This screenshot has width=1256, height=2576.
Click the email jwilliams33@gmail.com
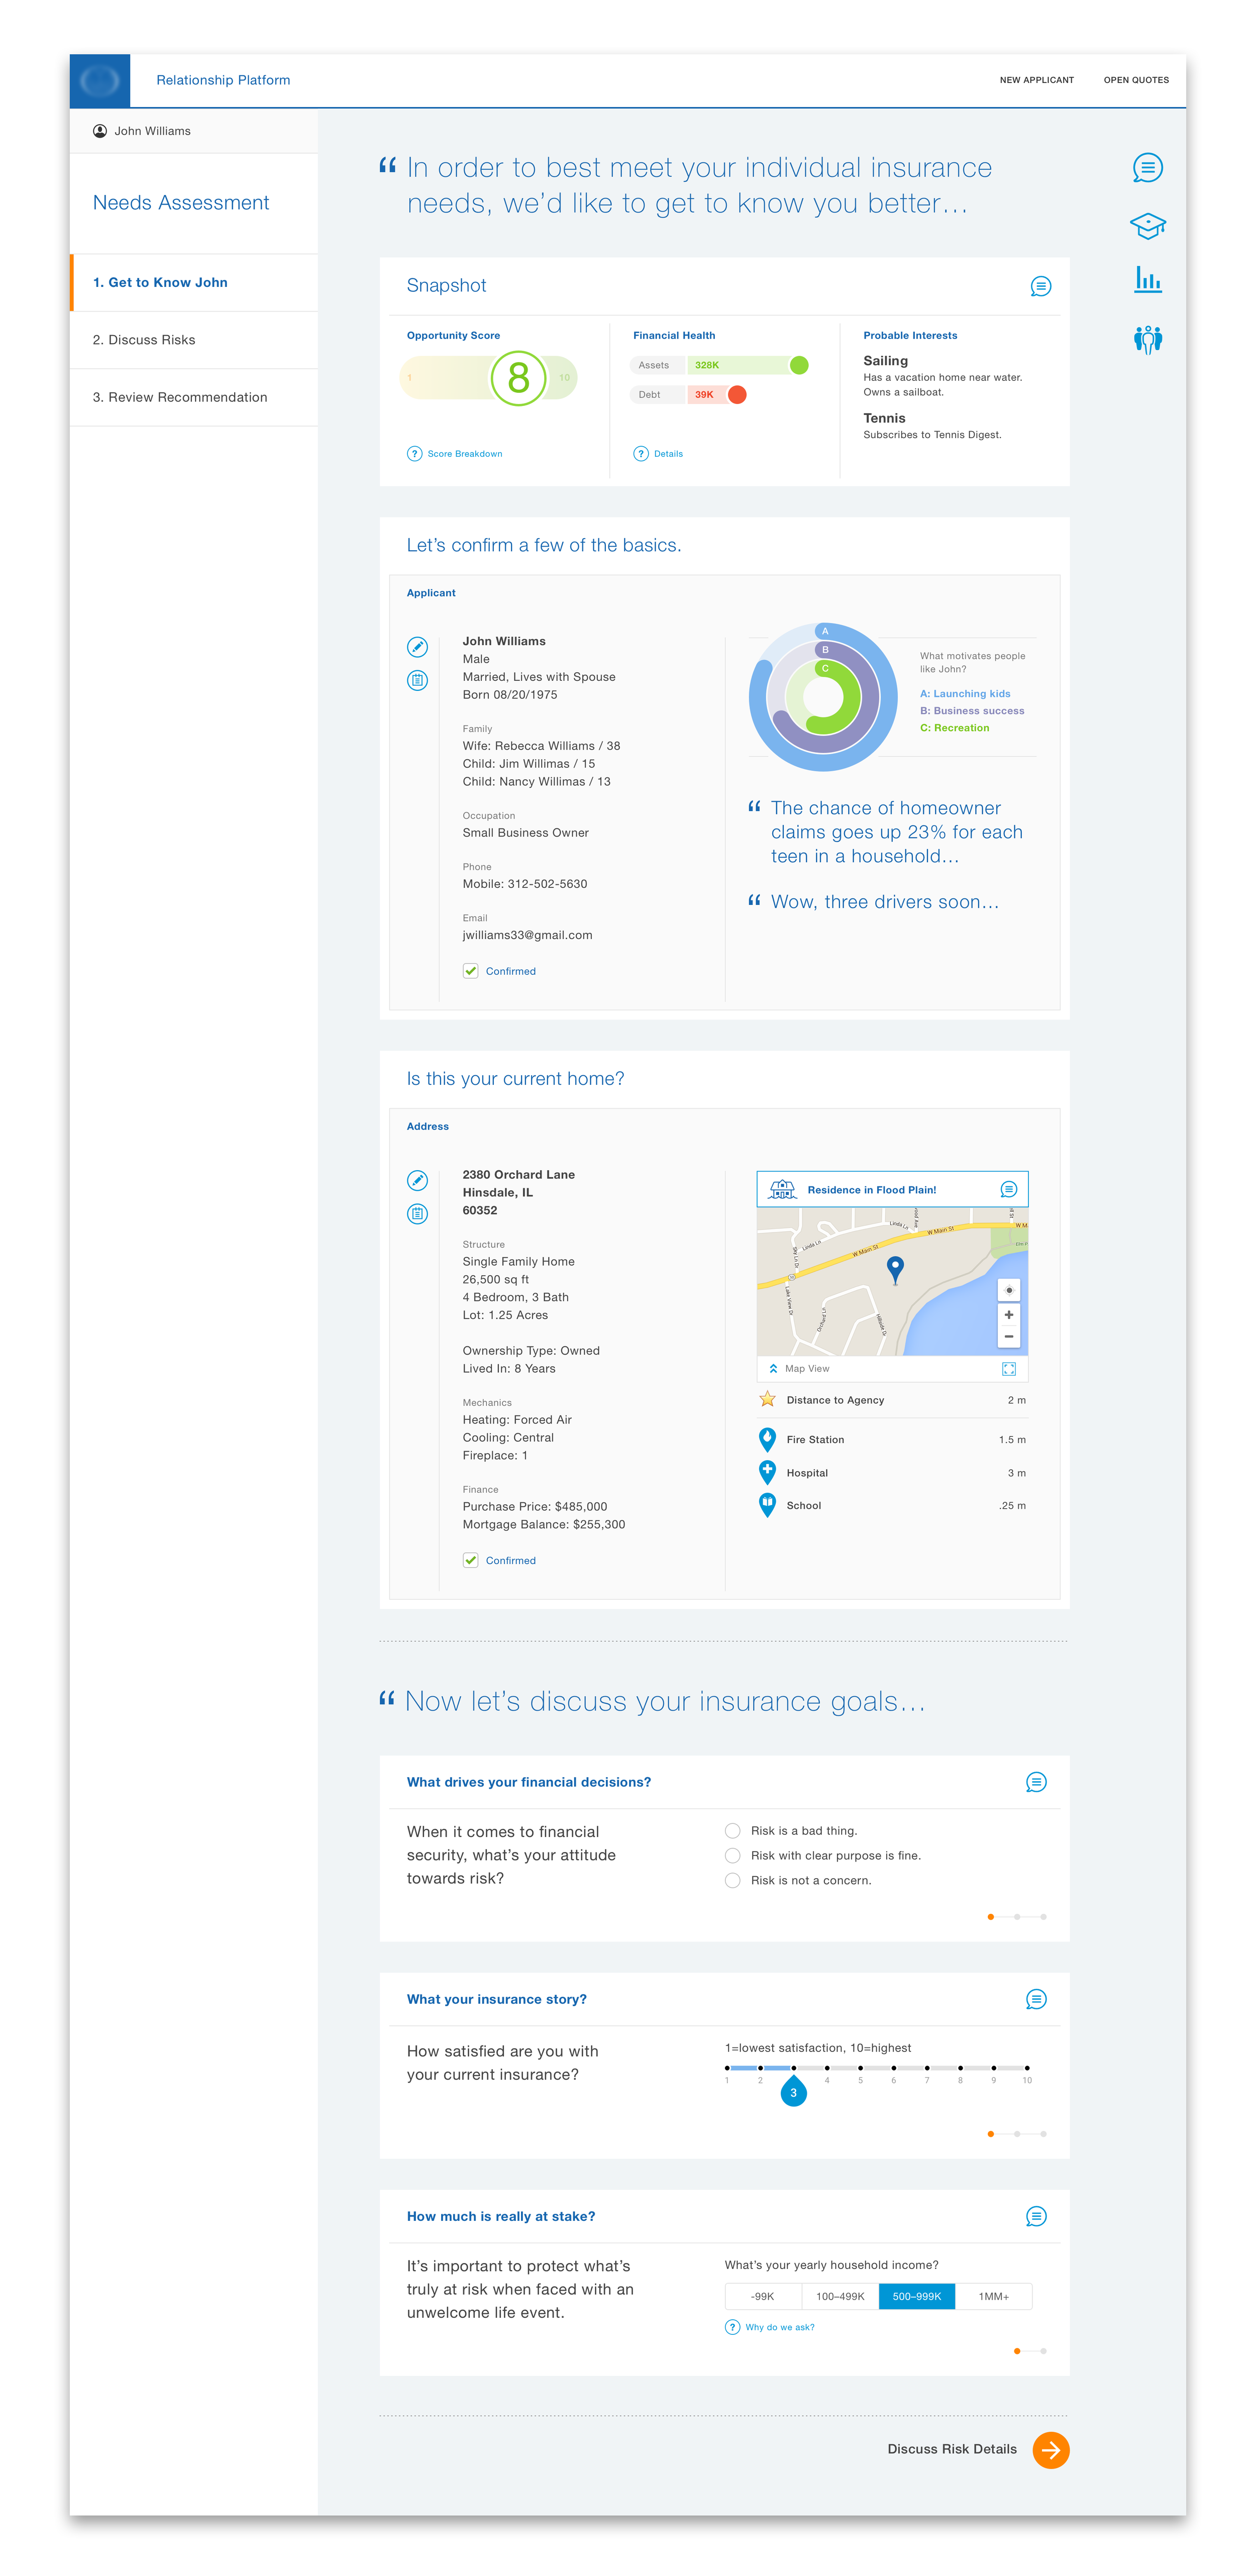tap(527, 936)
